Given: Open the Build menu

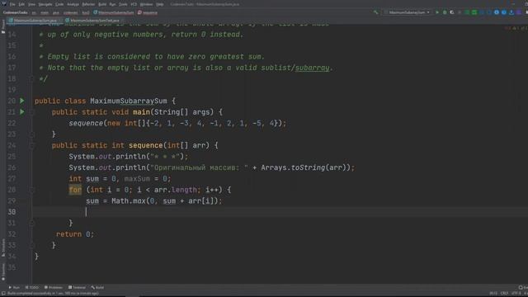Looking at the screenshot, I should click(102, 4).
